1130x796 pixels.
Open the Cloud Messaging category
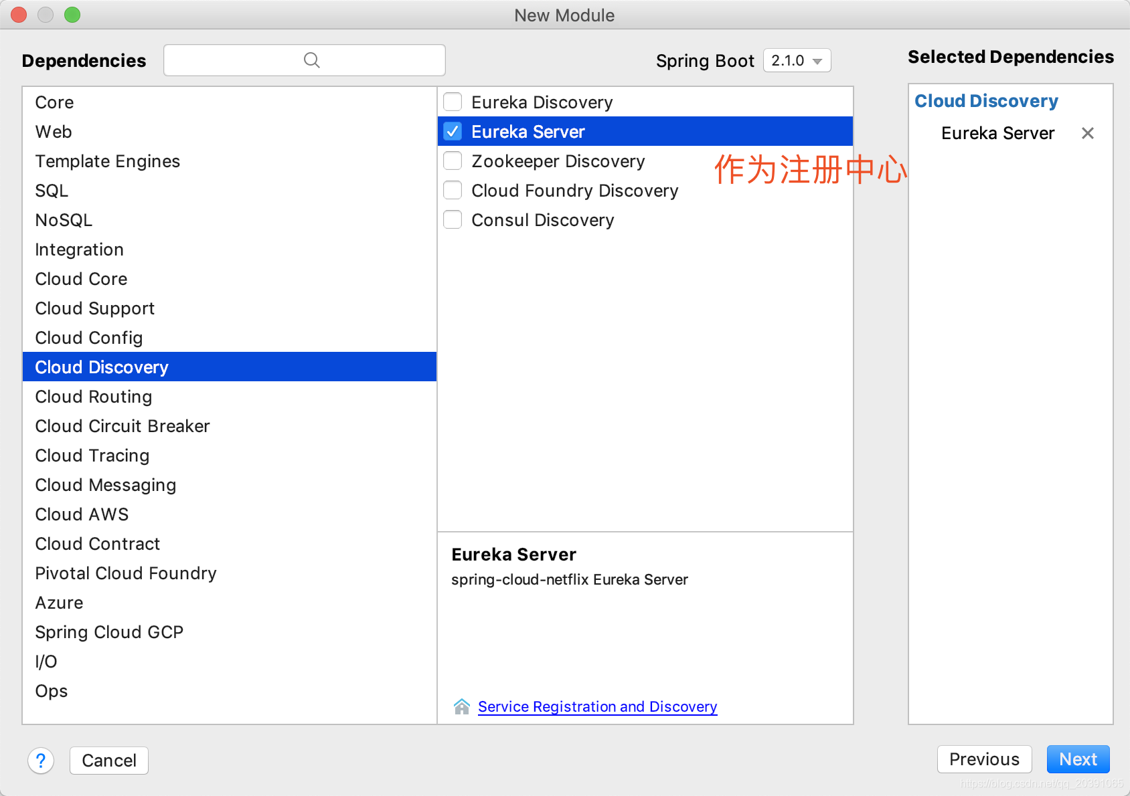(x=230, y=485)
